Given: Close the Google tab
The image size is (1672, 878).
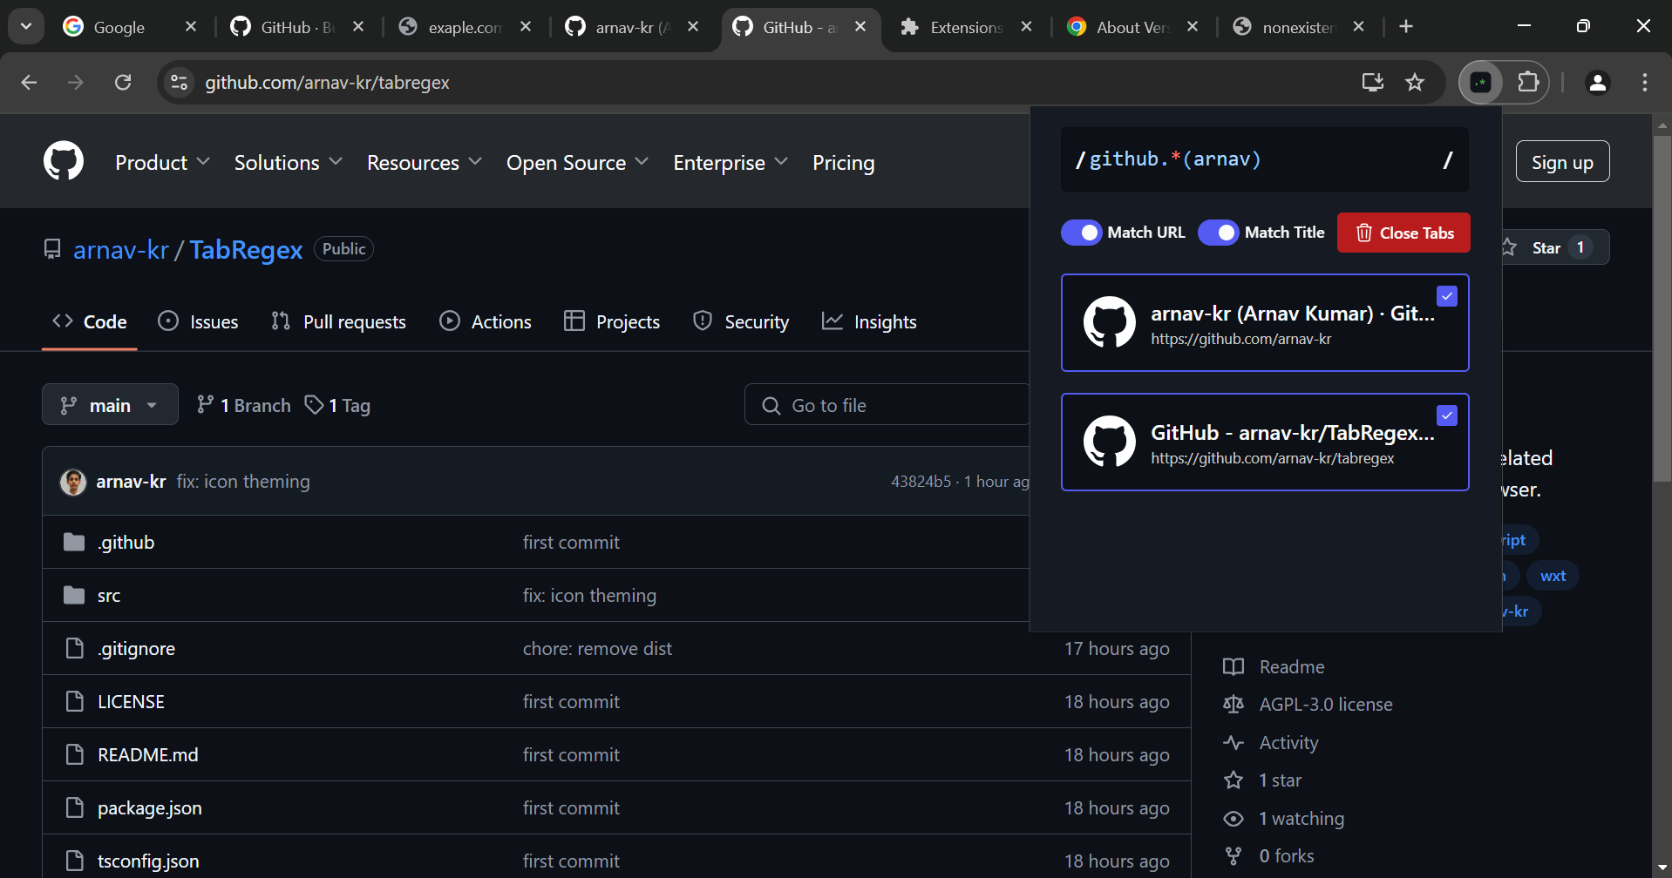Looking at the screenshot, I should point(192,27).
